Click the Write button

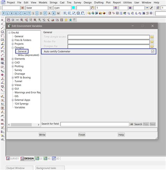coord(42,135)
